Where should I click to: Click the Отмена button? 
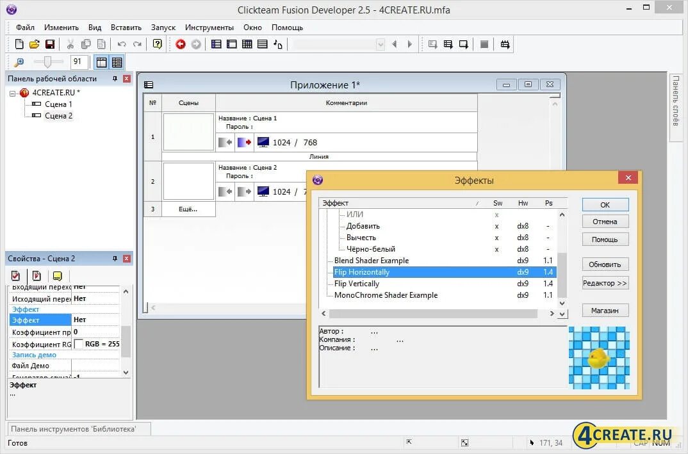605,222
